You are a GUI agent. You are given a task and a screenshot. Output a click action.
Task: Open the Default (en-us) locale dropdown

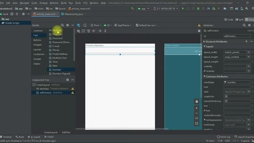[146, 25]
